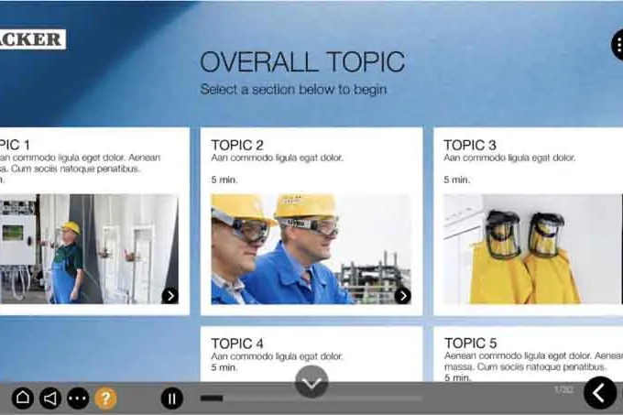The height and width of the screenshot is (415, 623).
Task: Click the slide counter 1/30
Action: coord(563,390)
